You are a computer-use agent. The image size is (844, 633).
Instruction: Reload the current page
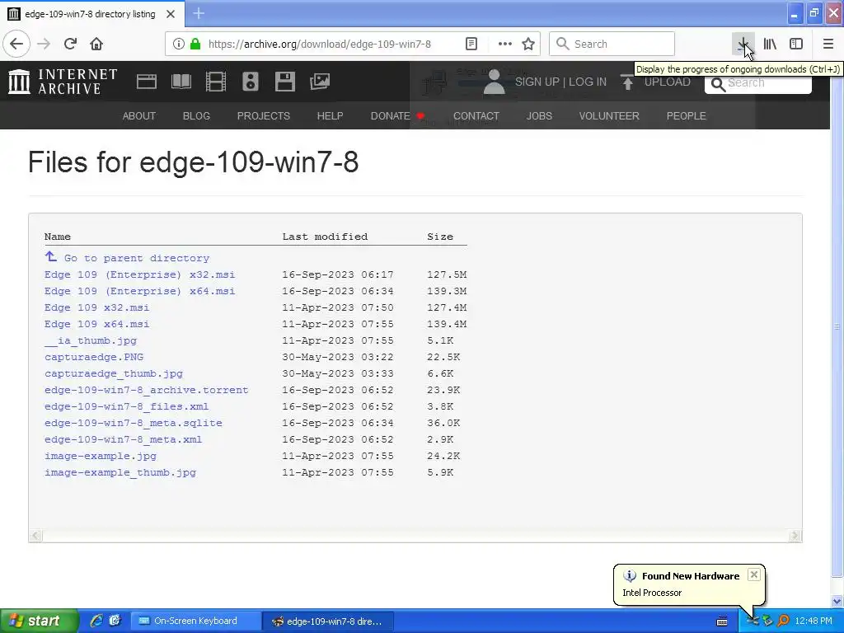[x=71, y=44]
